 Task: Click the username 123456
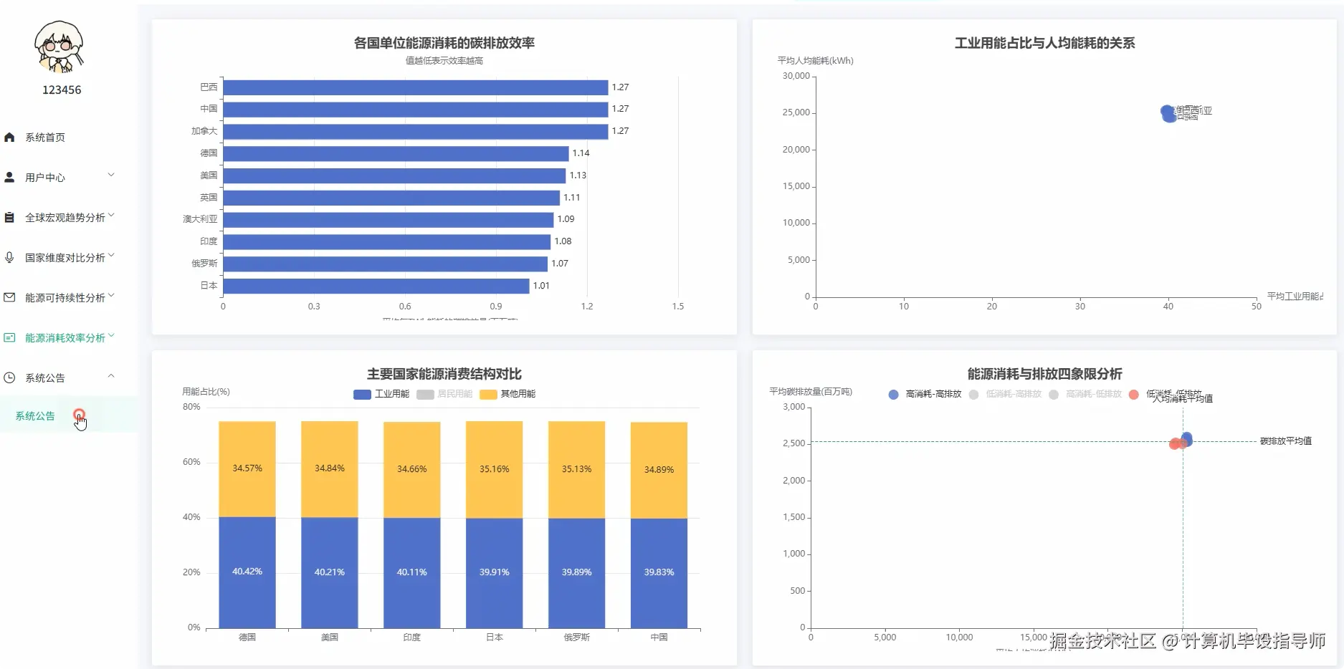pos(60,90)
